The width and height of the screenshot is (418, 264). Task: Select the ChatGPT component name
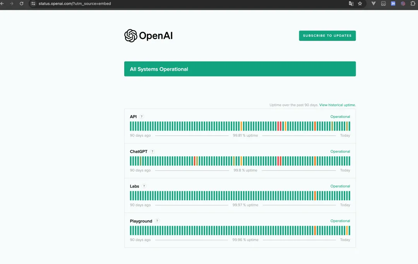click(x=139, y=152)
